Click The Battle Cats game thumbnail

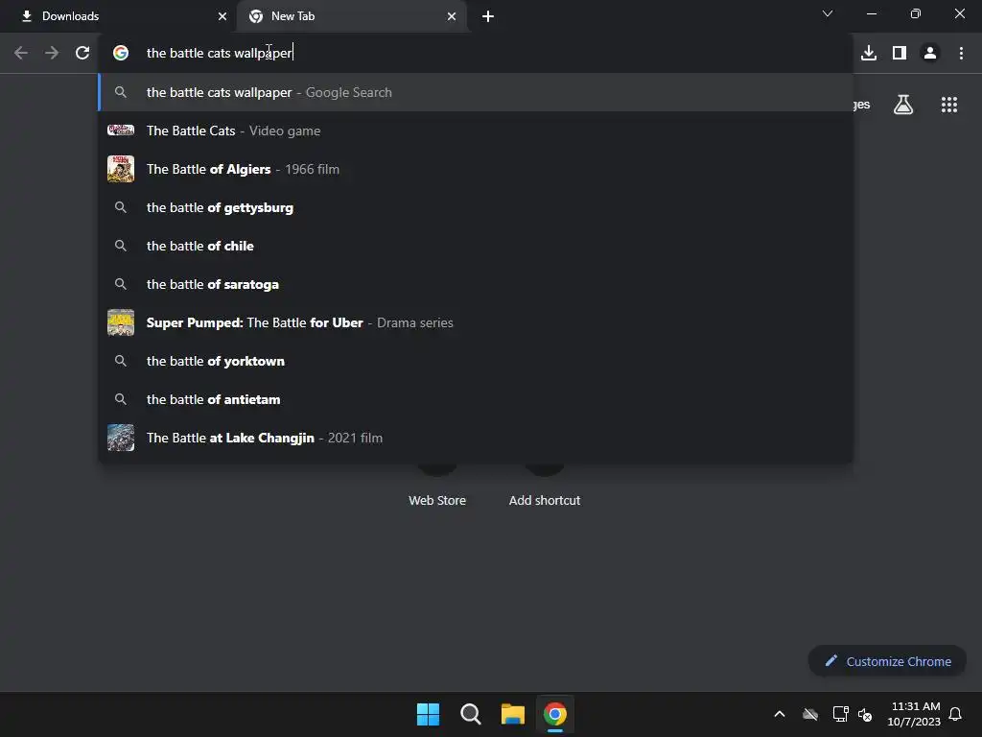pos(121,131)
